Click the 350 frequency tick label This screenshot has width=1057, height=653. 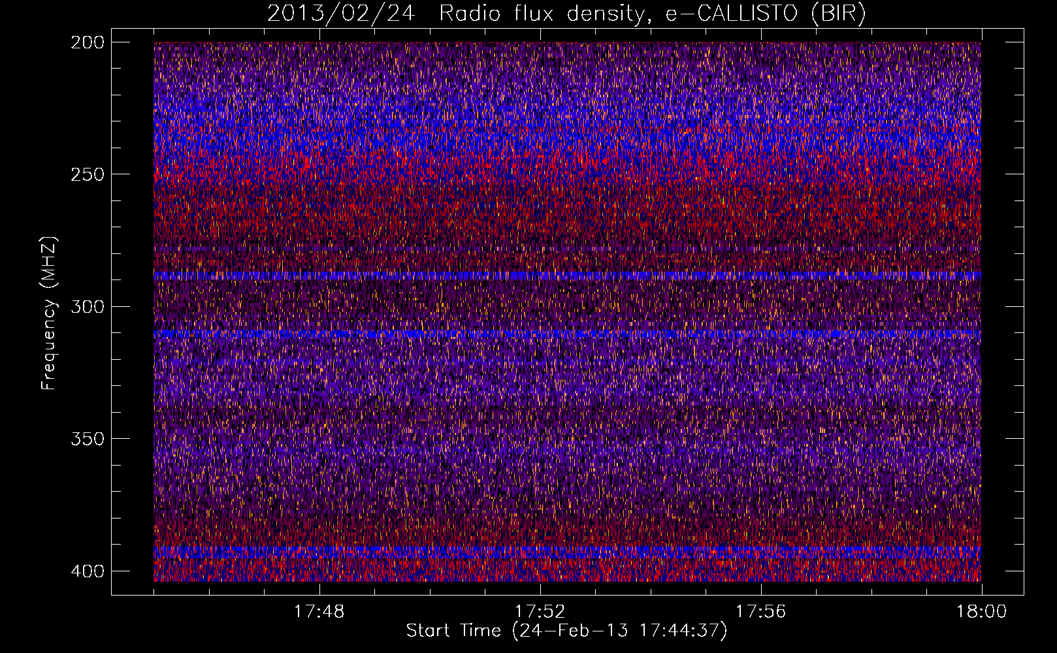click(88, 439)
